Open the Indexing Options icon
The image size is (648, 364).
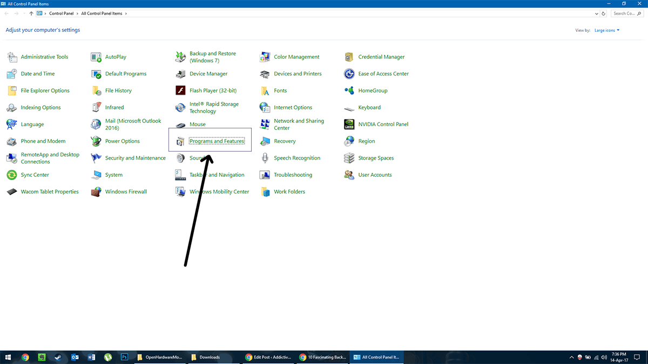[12, 107]
